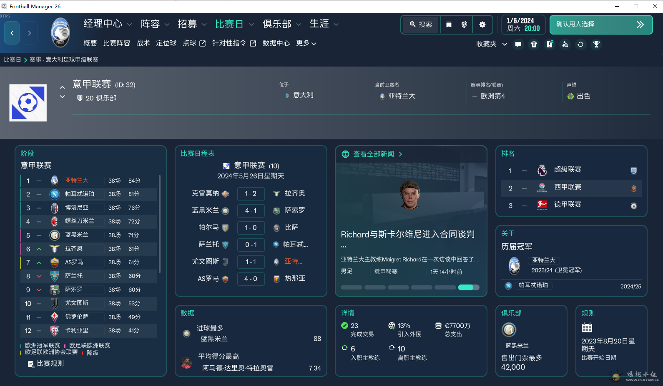Open the 经理中心 dropdown menu
This screenshot has width=663, height=386.
(107, 24)
